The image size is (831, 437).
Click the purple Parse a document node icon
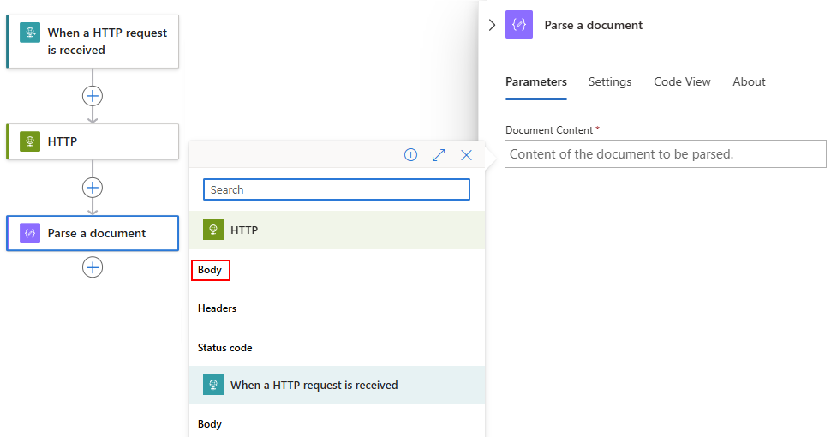tap(31, 233)
